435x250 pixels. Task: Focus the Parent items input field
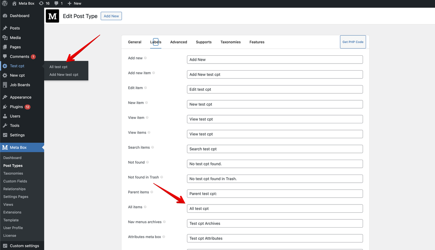pos(275,194)
